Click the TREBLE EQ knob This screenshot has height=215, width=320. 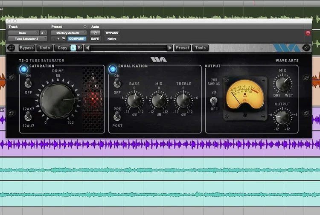[x=183, y=101]
